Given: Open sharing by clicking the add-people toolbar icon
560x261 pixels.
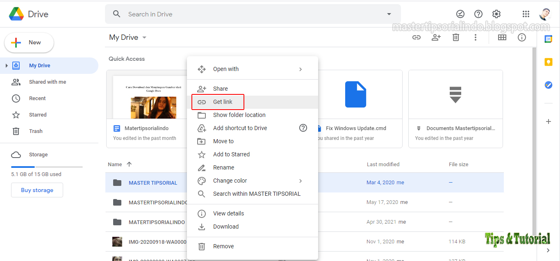Looking at the screenshot, I should pos(436,37).
